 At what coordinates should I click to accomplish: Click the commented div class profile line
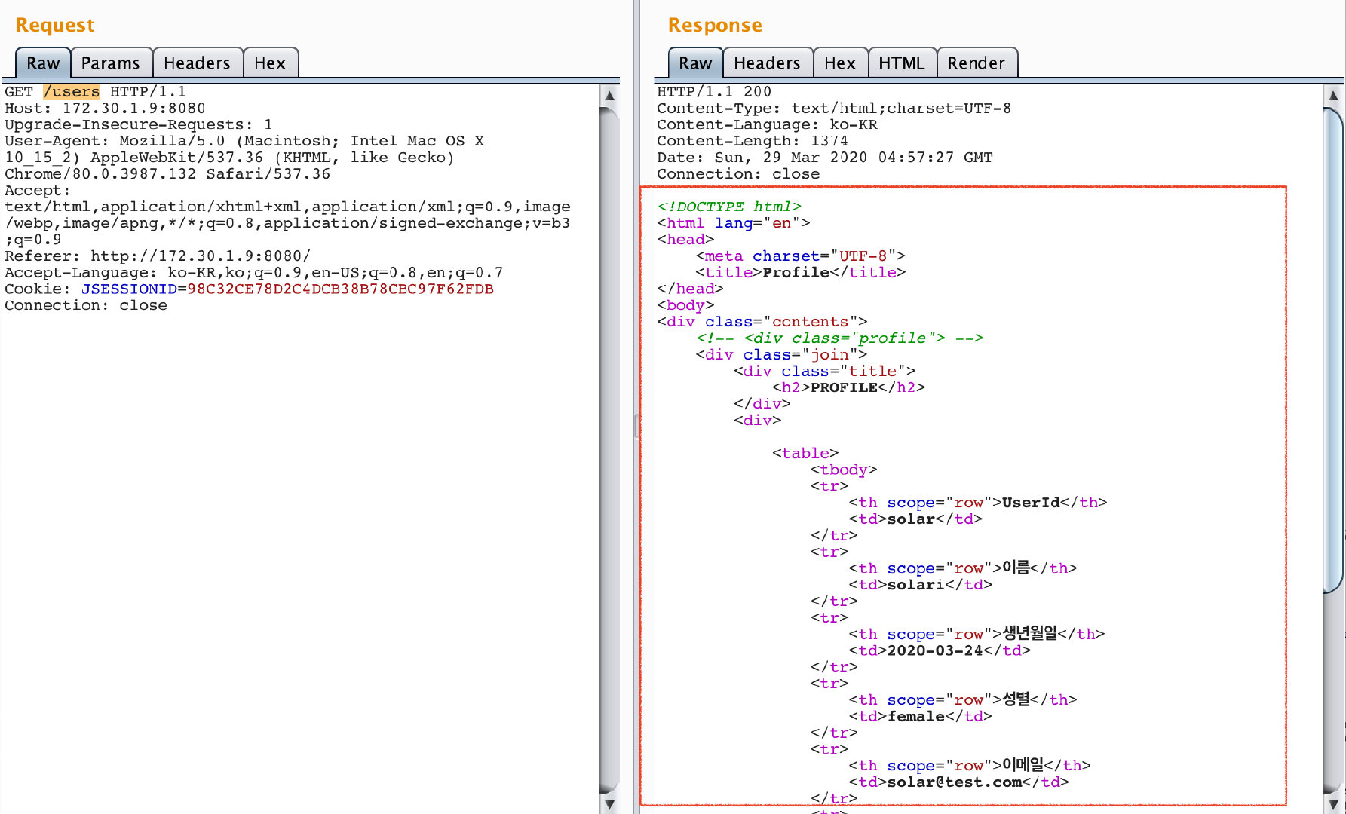(x=840, y=338)
